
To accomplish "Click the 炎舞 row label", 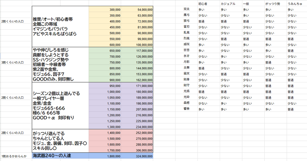I will click(x=187, y=68).
